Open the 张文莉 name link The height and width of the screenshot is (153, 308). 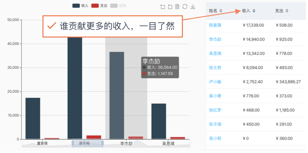coord(215,68)
